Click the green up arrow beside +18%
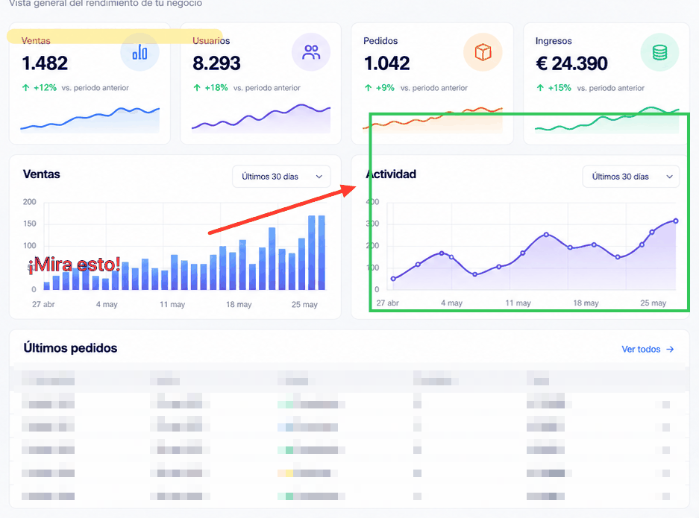The width and height of the screenshot is (699, 518). (x=197, y=88)
